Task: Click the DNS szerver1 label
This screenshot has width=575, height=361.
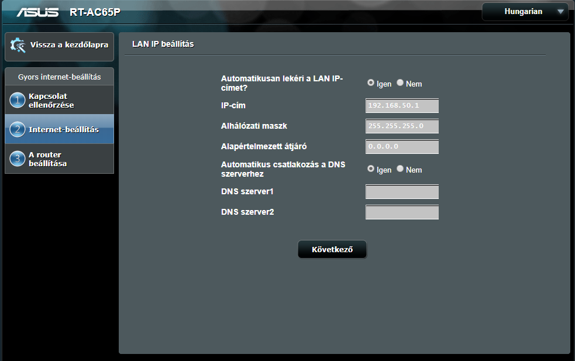Action: (x=247, y=191)
